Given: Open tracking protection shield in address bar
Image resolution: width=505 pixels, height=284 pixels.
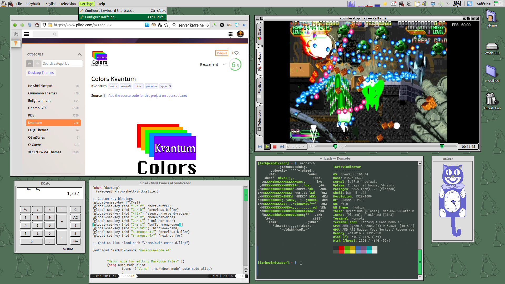Looking at the screenshot, I should (x=44, y=25).
